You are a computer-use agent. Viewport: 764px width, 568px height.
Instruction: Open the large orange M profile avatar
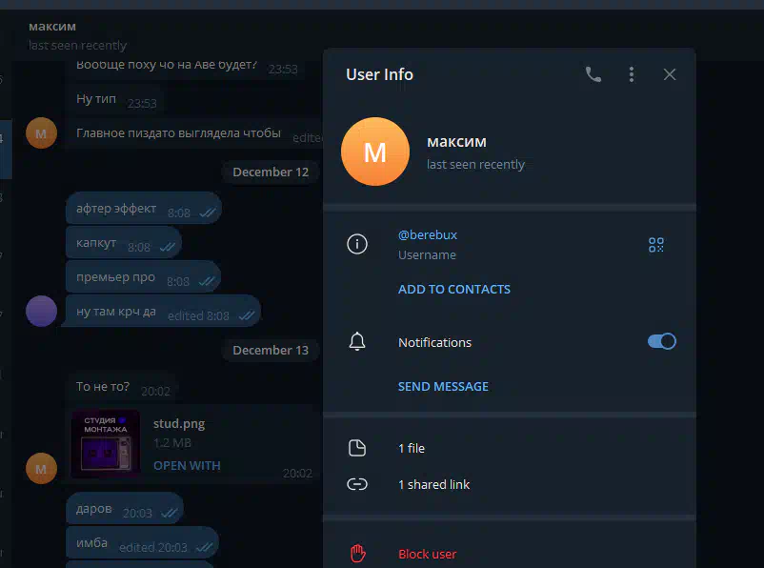point(375,152)
